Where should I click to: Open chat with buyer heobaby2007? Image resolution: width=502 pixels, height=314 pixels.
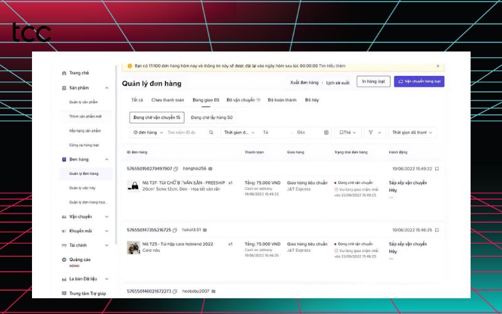click(x=213, y=291)
